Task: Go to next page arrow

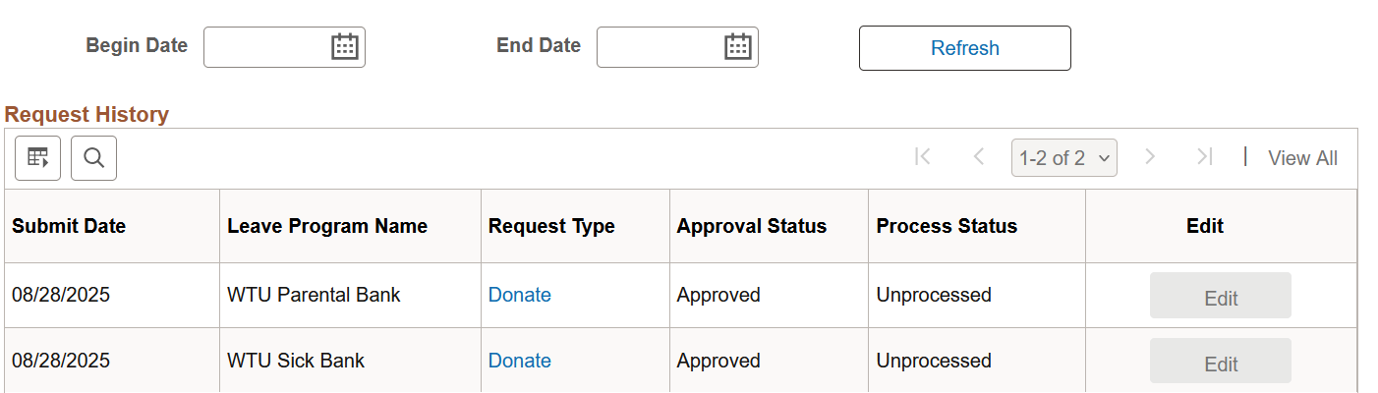Action: tap(1150, 157)
